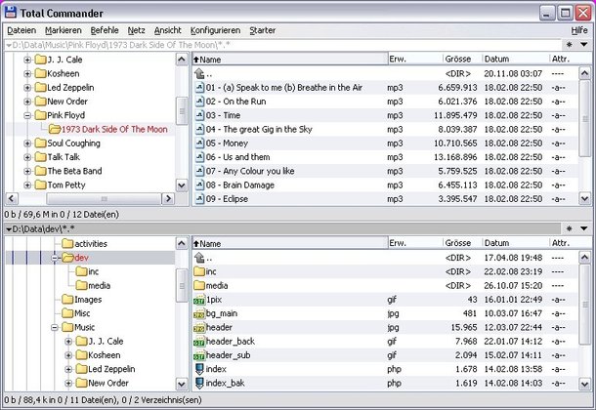
Task: Select the media folder icon in bottom file list
Action: pos(198,284)
